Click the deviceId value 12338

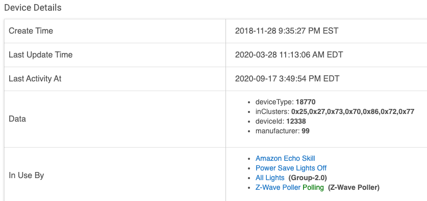coord(296,121)
